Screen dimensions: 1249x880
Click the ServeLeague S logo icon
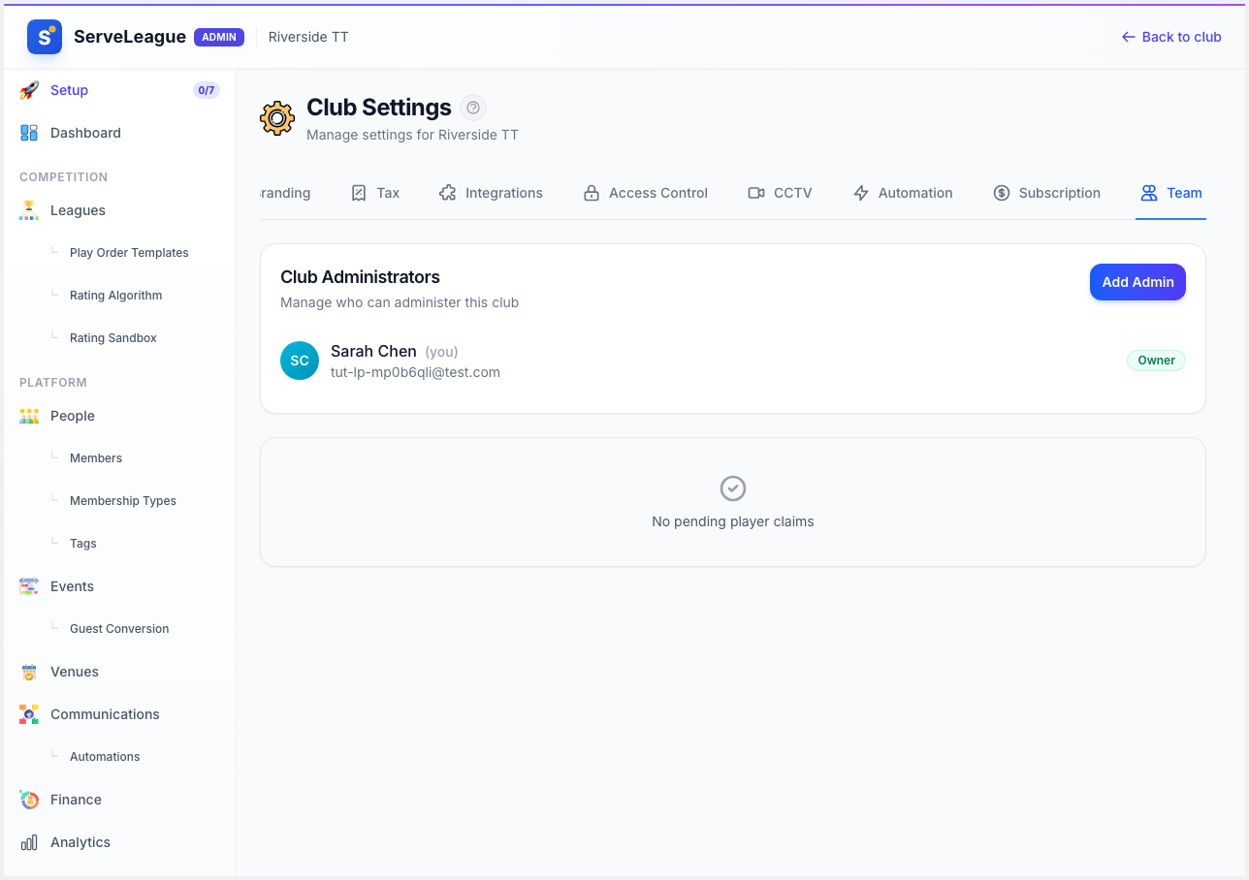click(45, 37)
